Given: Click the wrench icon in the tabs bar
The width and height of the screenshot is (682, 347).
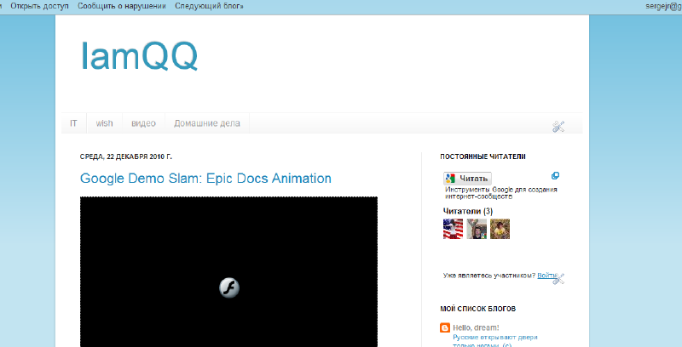Looking at the screenshot, I should coord(558,127).
